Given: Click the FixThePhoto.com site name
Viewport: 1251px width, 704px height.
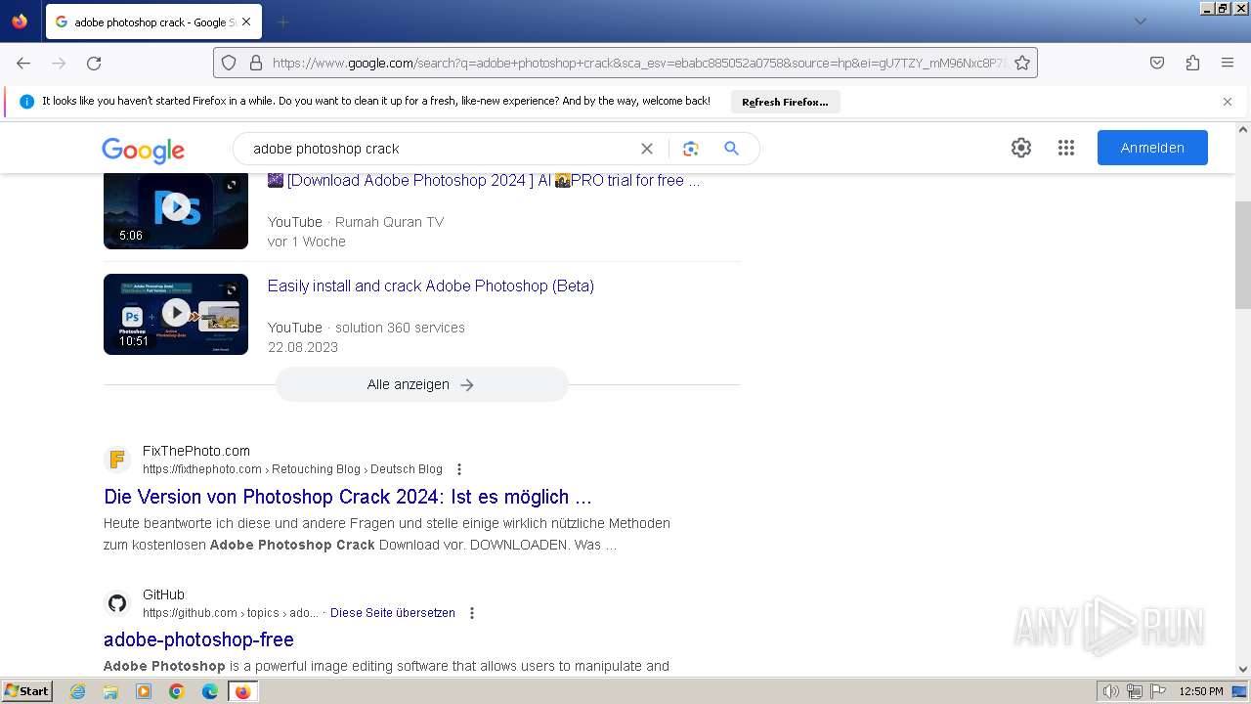Looking at the screenshot, I should coord(196,451).
